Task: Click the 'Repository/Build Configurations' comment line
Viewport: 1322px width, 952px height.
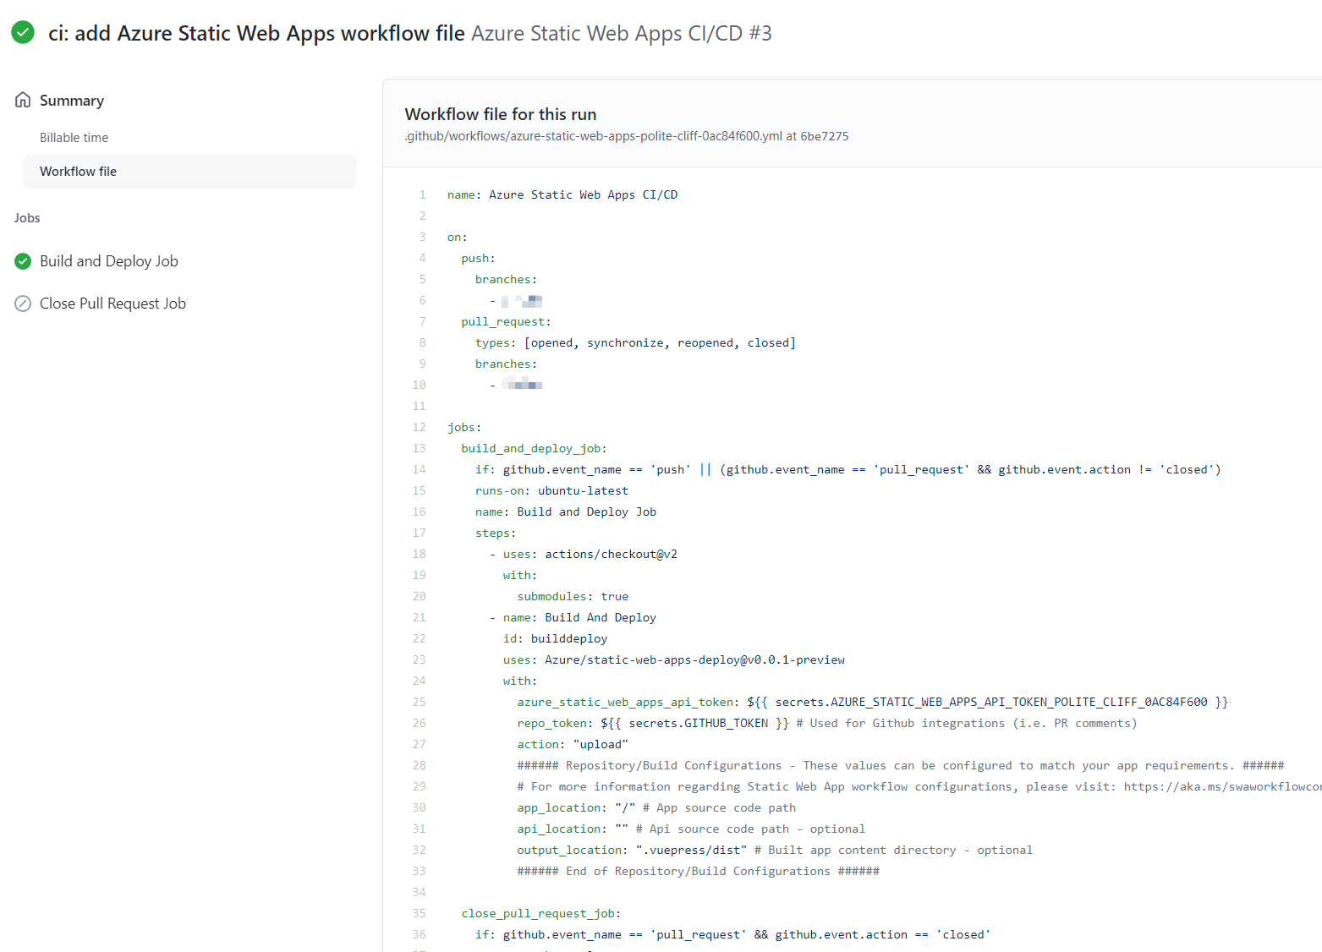Action: (x=901, y=765)
